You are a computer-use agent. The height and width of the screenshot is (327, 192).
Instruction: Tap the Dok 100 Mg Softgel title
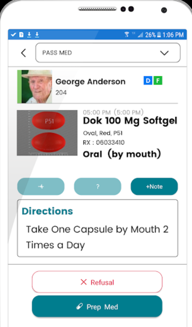pyautogui.click(x=130, y=121)
